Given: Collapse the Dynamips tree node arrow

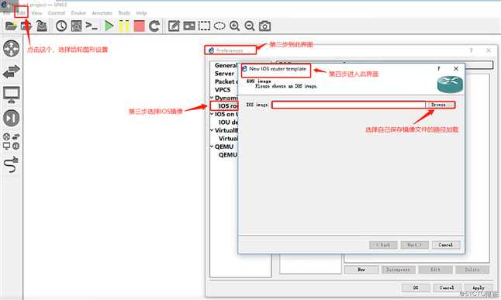Looking at the screenshot, I should (x=212, y=98).
